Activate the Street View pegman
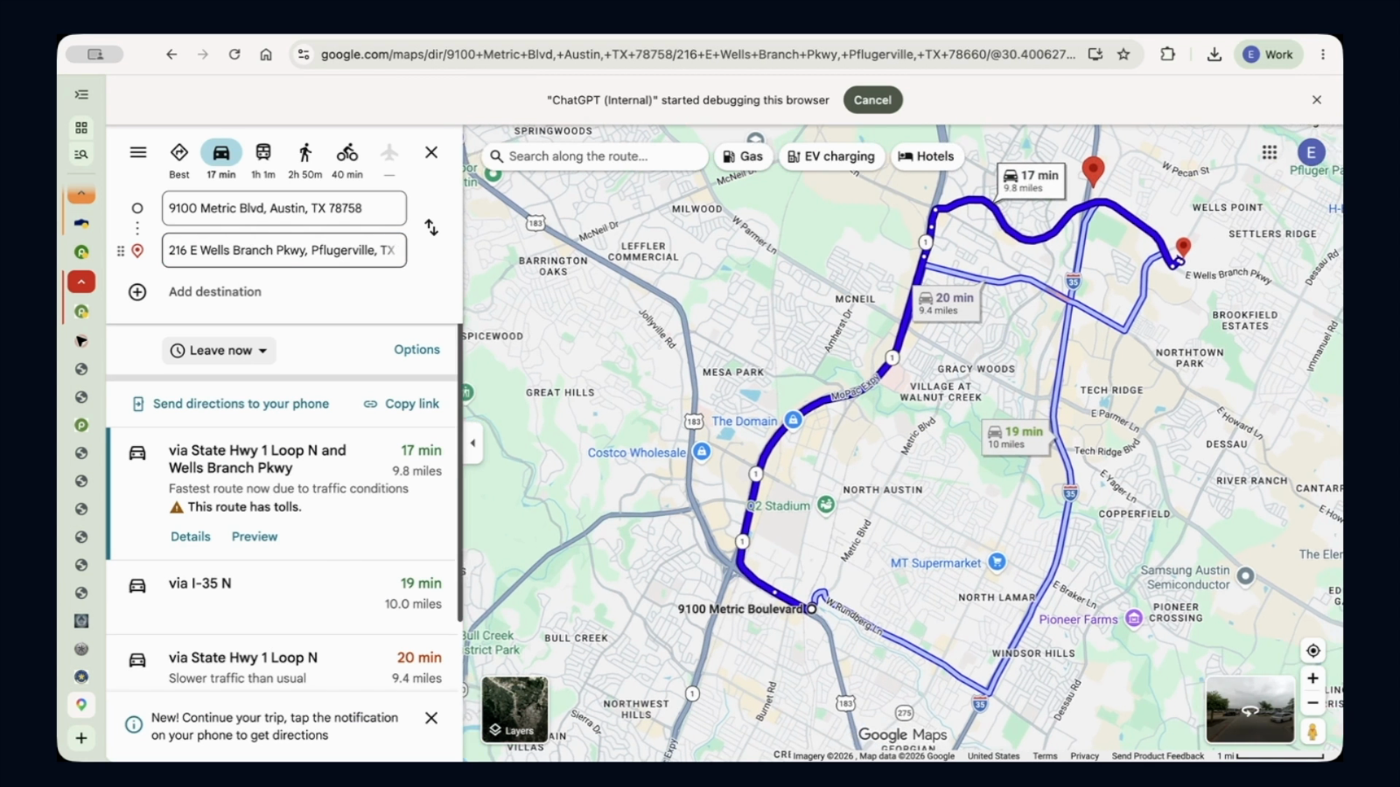1400x787 pixels. pyautogui.click(x=1312, y=731)
